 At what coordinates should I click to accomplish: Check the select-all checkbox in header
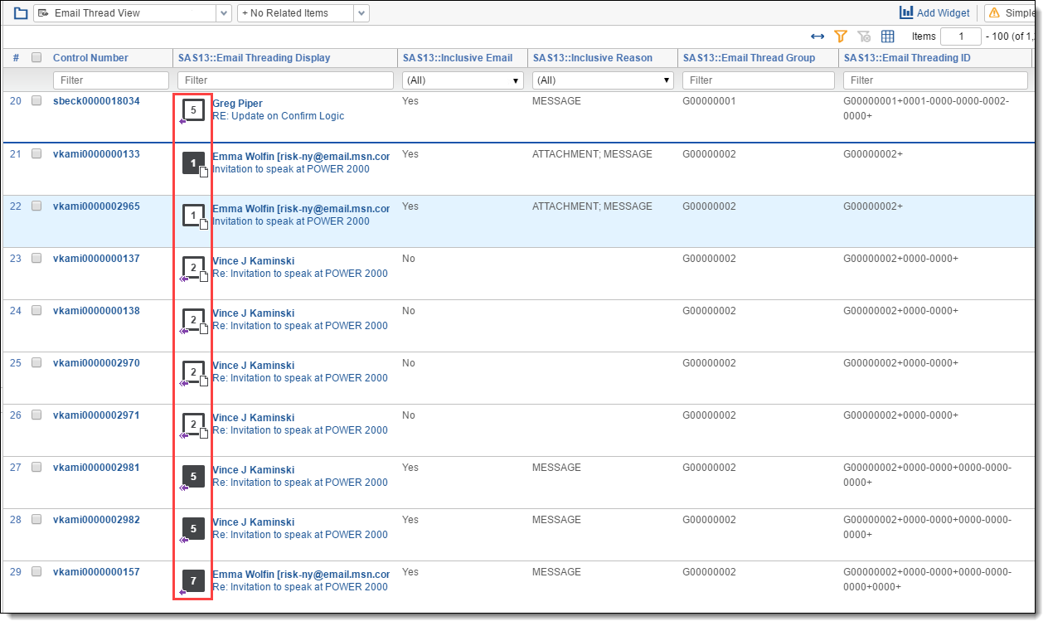[x=36, y=58]
